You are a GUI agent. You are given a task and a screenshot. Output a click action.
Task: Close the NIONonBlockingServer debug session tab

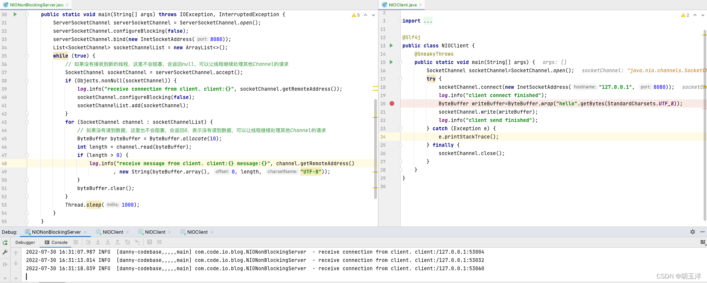point(85,232)
